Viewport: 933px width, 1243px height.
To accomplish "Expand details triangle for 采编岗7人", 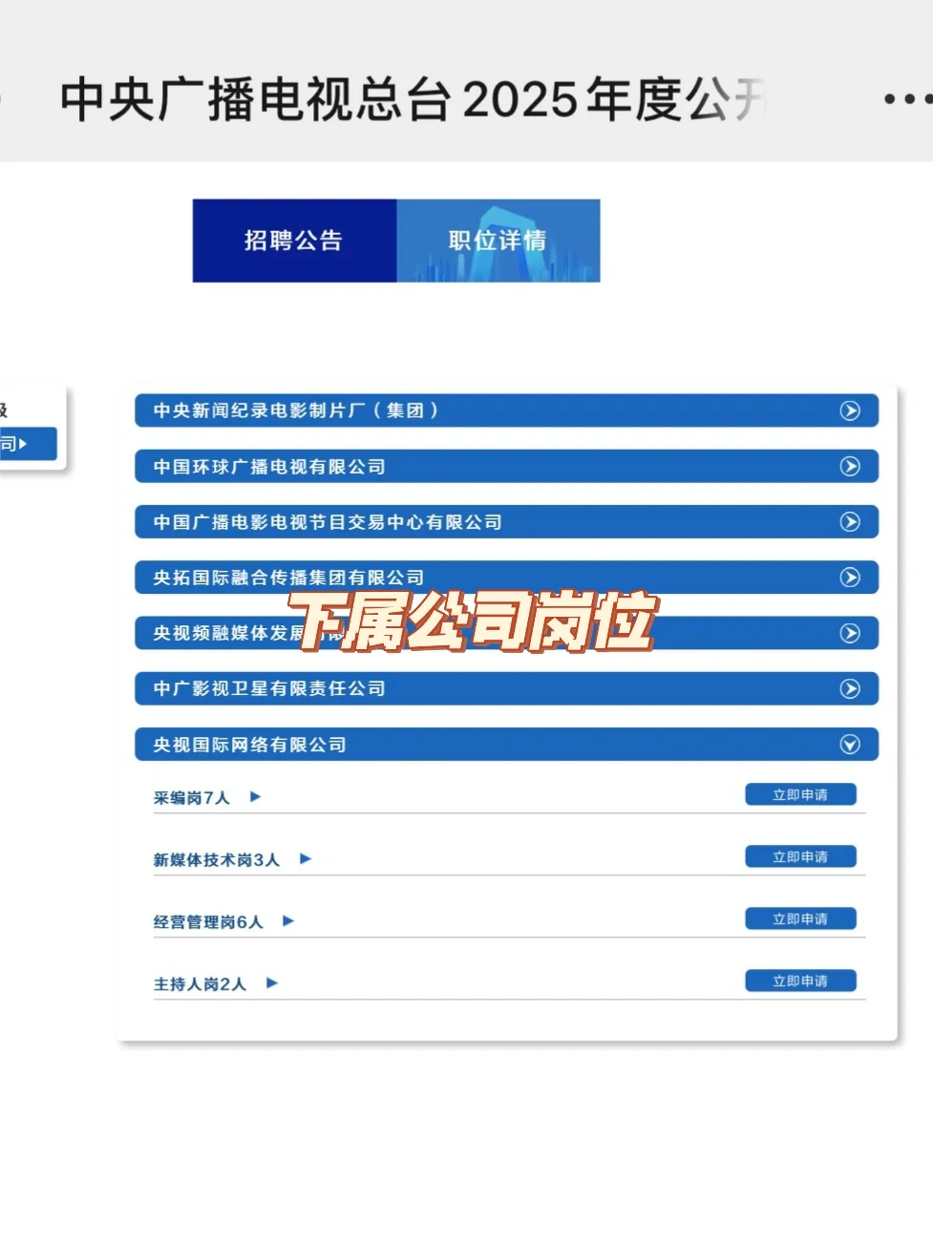I will pyautogui.click(x=255, y=796).
